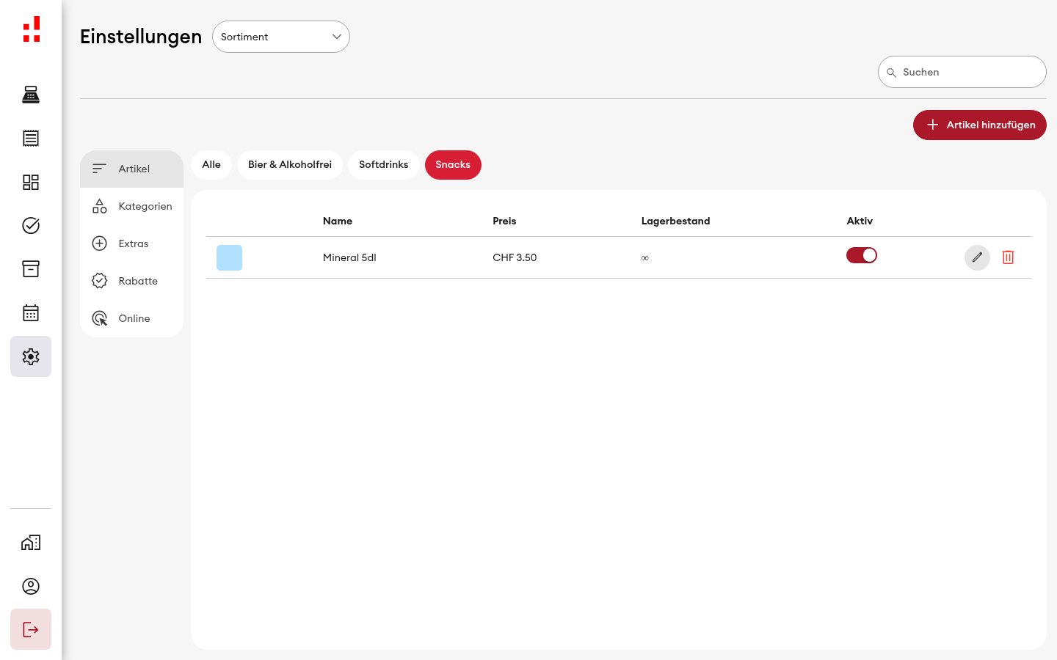Image resolution: width=1057 pixels, height=660 pixels.
Task: Click Artikel hinzufügen button
Action: (x=980, y=125)
